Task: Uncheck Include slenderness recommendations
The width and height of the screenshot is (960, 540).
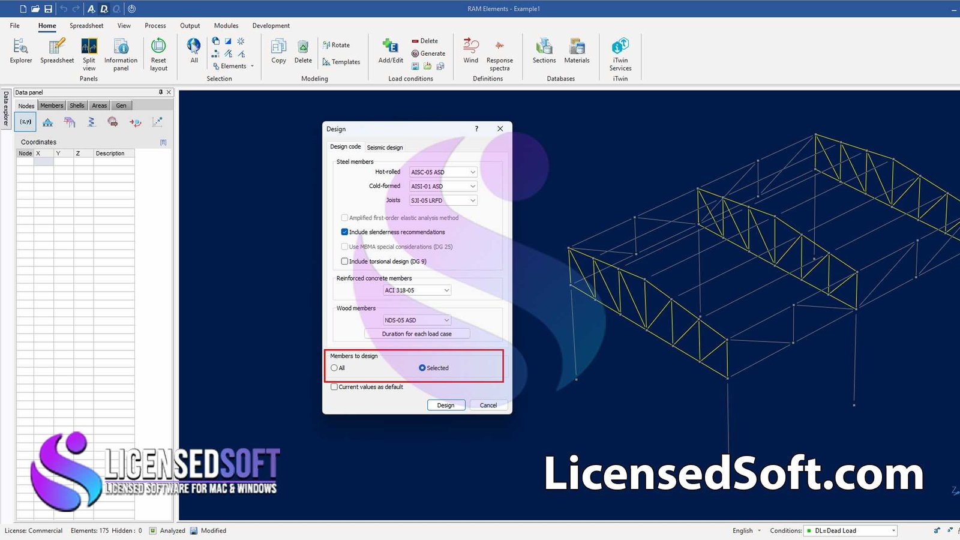Action: (344, 232)
